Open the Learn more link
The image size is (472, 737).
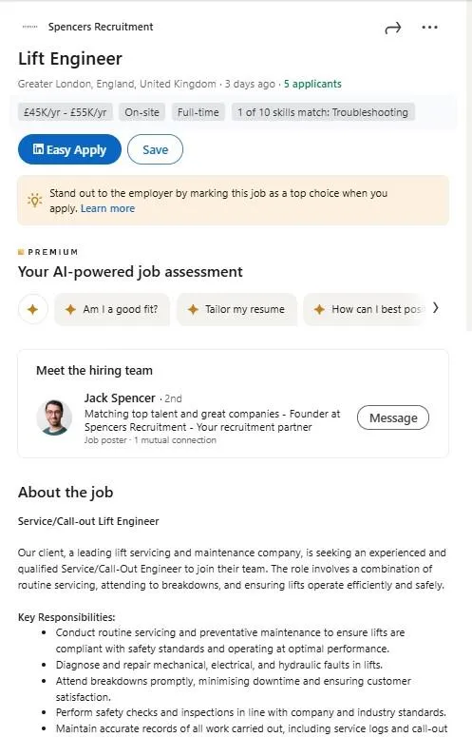[107, 208]
